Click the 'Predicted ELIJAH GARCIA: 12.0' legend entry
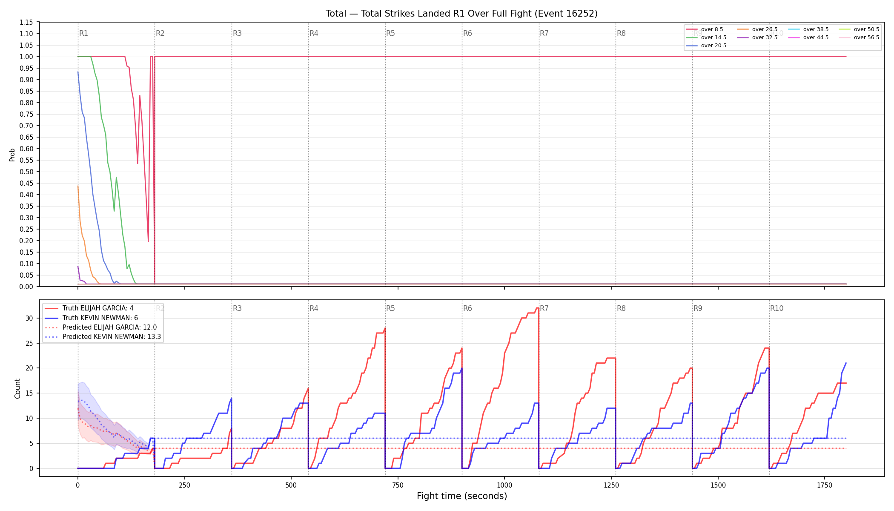Viewport: 894px width, 511px height. pyautogui.click(x=100, y=327)
